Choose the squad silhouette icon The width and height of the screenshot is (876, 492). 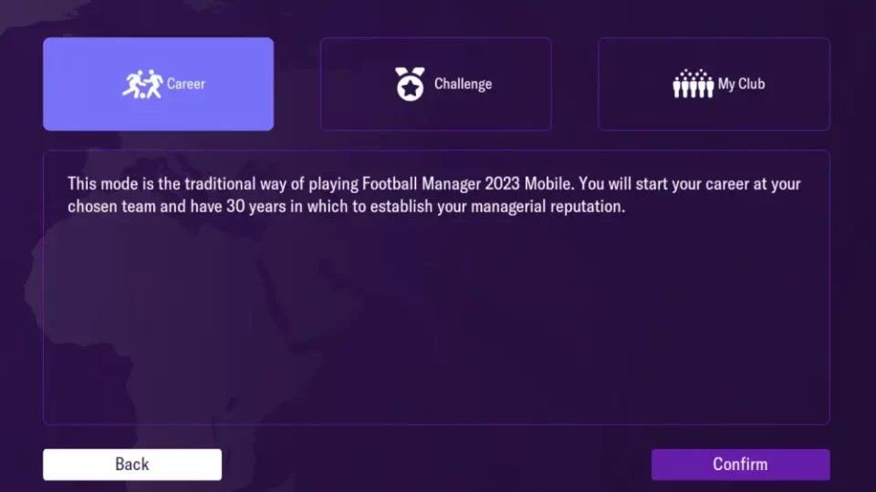point(693,84)
